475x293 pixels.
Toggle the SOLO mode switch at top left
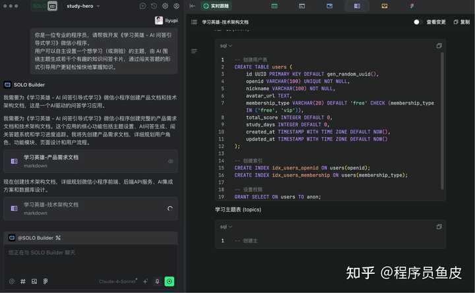click(x=46, y=6)
